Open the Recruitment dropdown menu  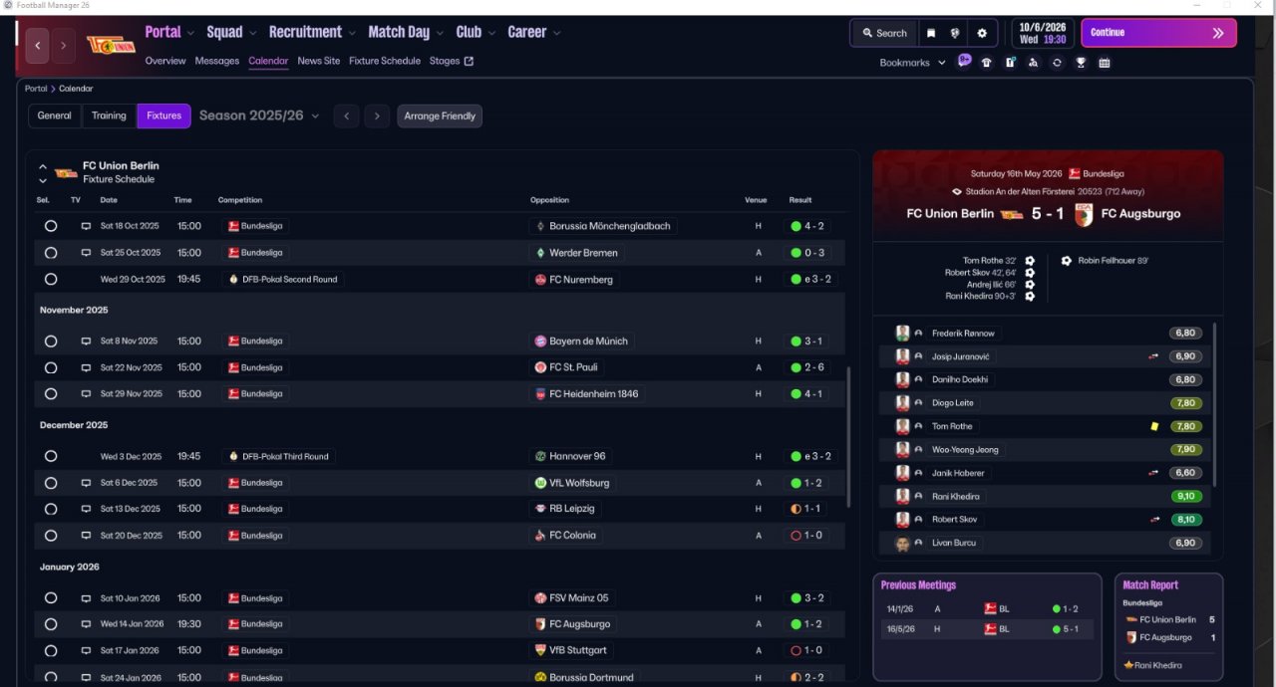313,32
